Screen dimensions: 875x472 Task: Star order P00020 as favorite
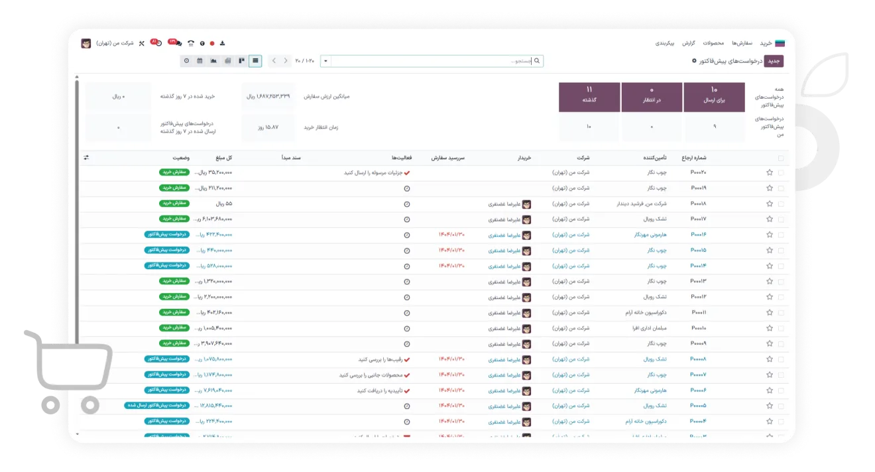click(x=770, y=172)
